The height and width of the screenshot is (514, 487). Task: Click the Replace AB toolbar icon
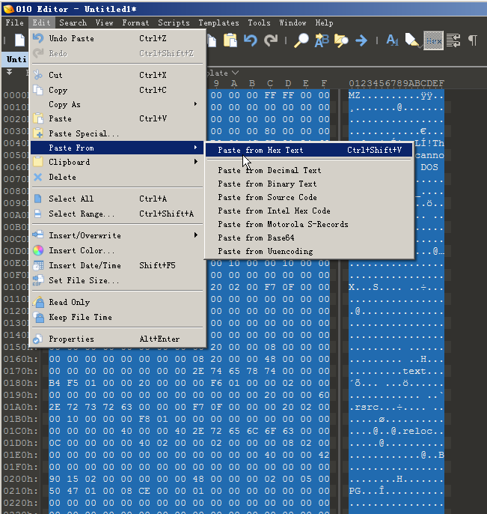coord(322,40)
